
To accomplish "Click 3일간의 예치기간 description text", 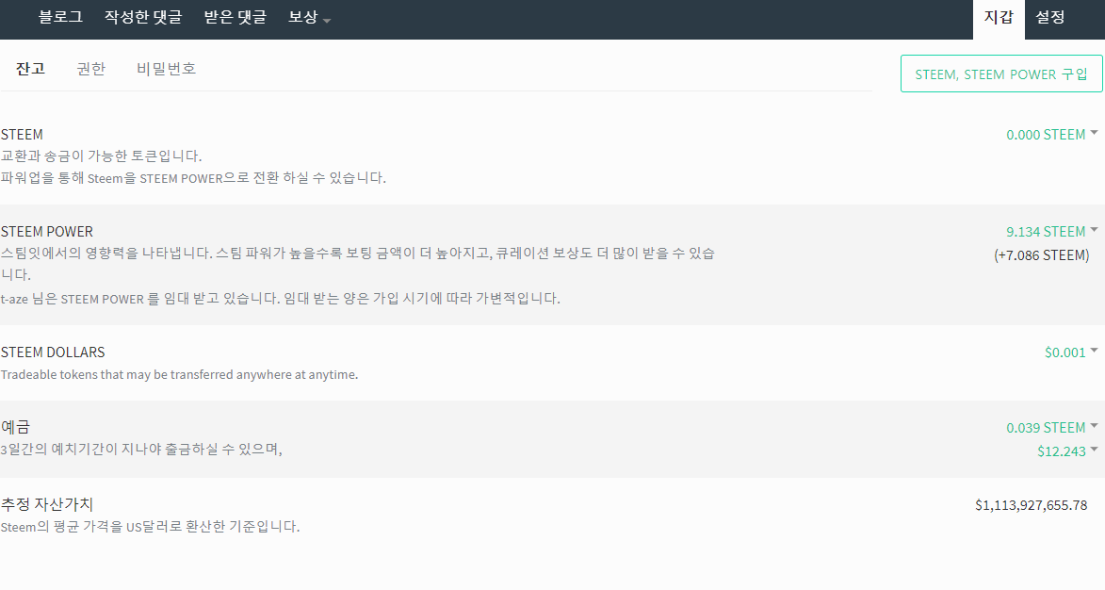I will [141, 449].
